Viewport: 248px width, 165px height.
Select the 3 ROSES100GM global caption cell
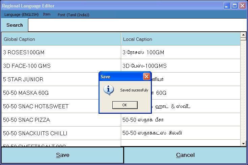61,52
